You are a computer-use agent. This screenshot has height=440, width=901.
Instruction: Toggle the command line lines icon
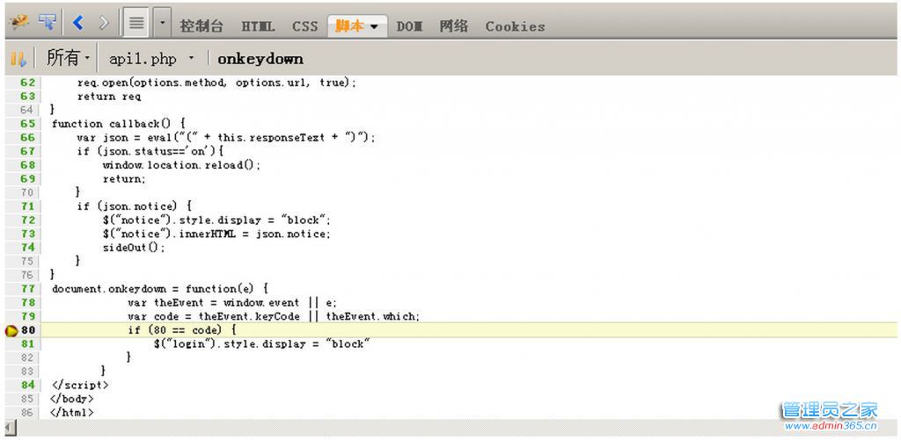tap(137, 23)
